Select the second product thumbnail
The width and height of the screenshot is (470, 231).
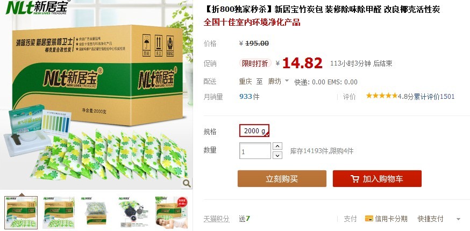[59, 213]
